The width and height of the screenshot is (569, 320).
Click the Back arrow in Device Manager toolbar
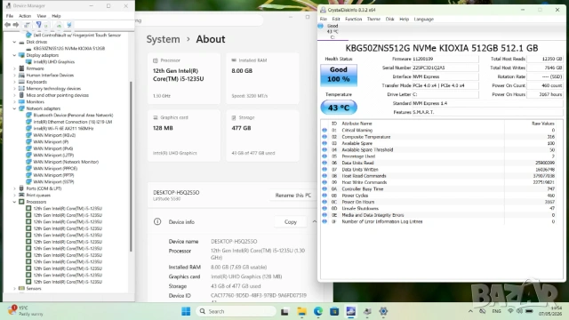point(7,25)
